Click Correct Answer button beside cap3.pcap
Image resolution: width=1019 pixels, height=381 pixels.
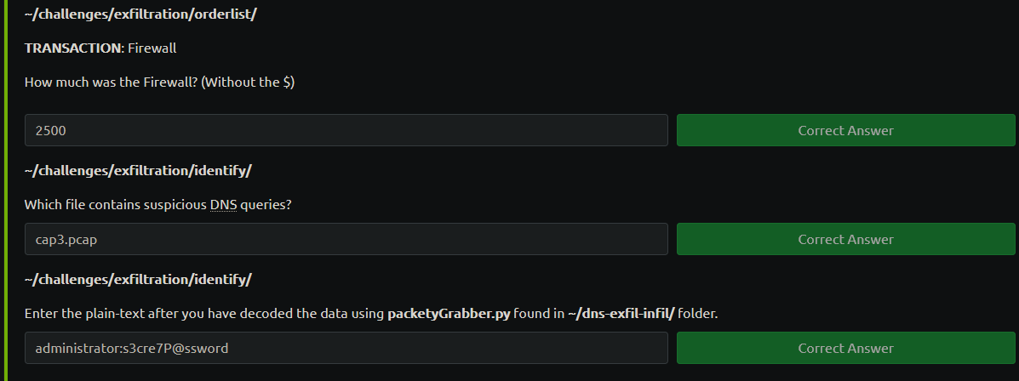(x=845, y=240)
